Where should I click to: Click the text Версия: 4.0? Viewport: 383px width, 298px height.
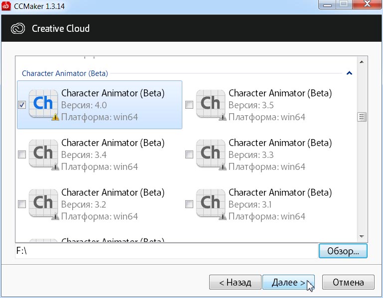pyautogui.click(x=84, y=105)
